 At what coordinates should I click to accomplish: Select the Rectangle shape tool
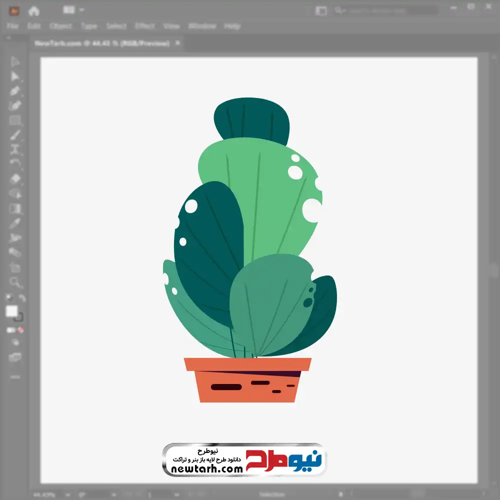coord(15,120)
